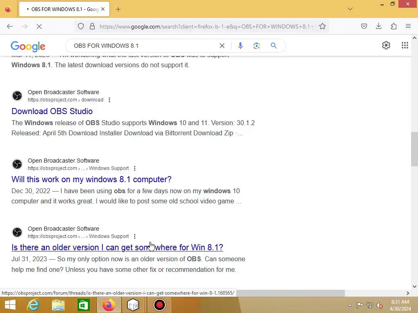Click the scroll down arrow of the page
The height and width of the screenshot is (313, 418).
tap(414, 287)
